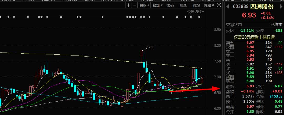Toggle the 筹码 chip distribution view

[170, 5]
